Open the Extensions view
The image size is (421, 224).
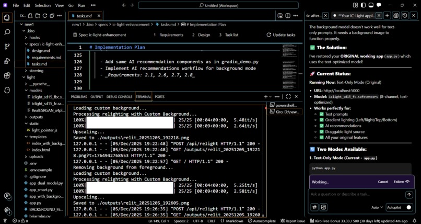tap(7, 75)
